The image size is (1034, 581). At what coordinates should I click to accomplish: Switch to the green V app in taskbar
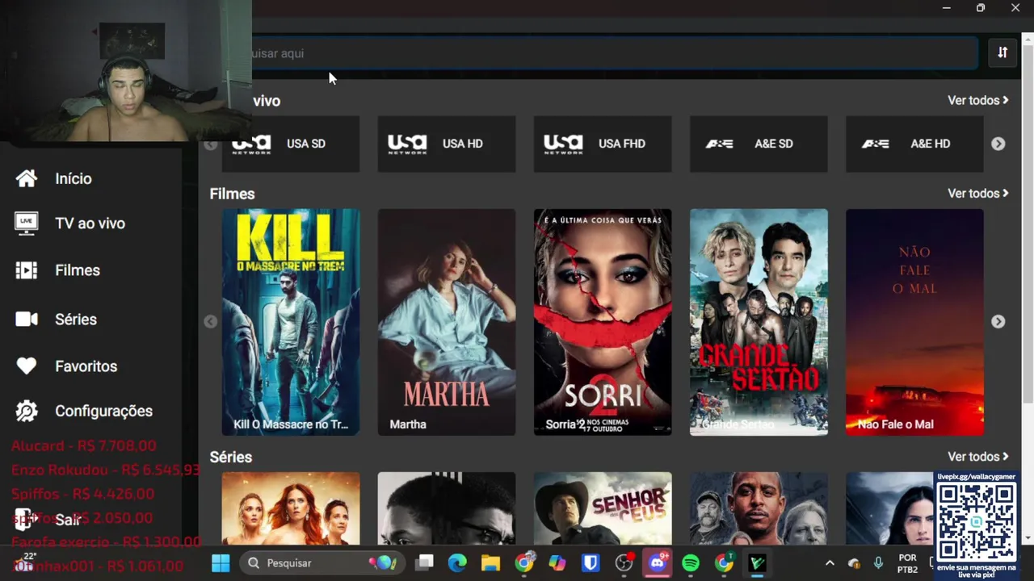pos(757,563)
